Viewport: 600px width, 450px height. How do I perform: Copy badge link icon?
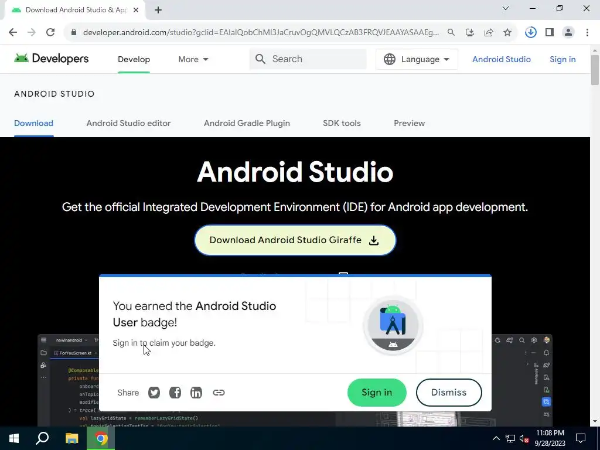(219, 392)
